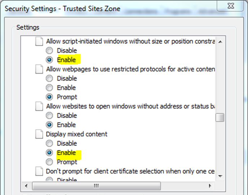Click the vertical scrollbar up arrow
The image size is (248, 195).
pos(220,41)
